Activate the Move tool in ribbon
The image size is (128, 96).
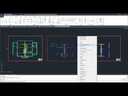(x=24, y=20)
